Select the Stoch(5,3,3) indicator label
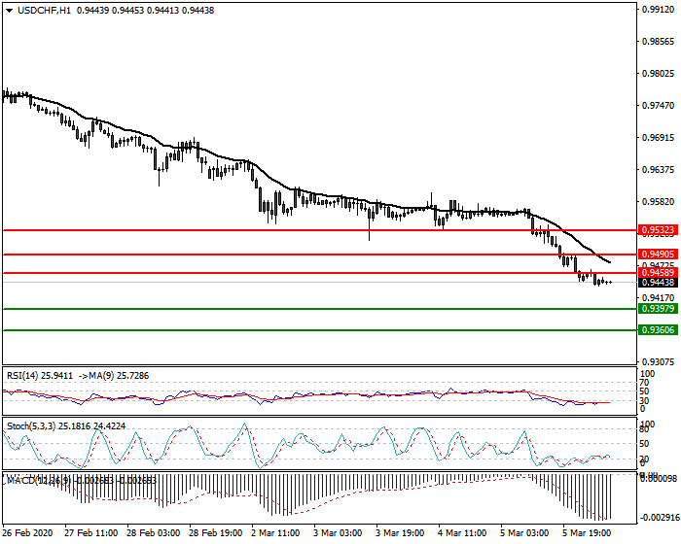The height and width of the screenshot is (544, 681). pyautogui.click(x=31, y=426)
